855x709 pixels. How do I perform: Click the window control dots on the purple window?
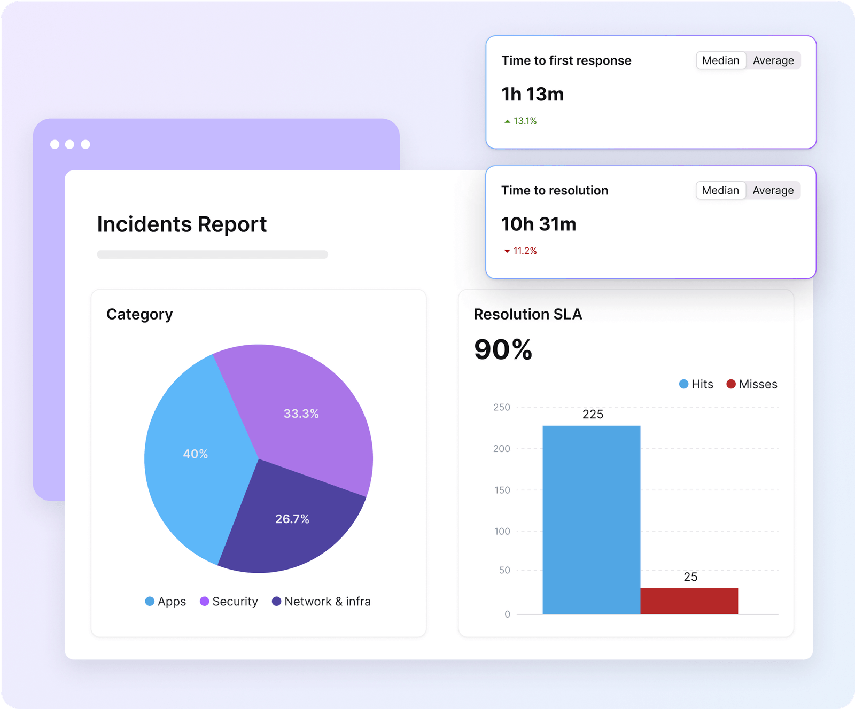[69, 143]
